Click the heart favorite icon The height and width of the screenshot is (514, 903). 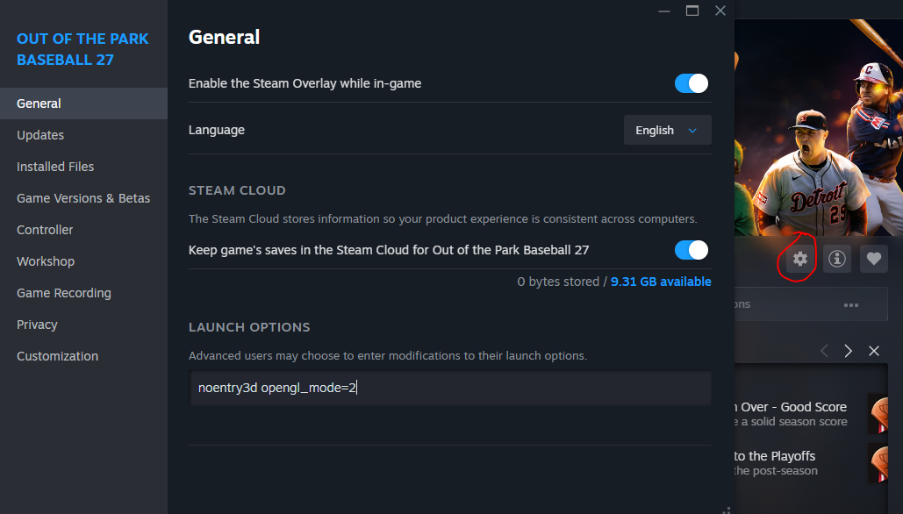point(873,259)
